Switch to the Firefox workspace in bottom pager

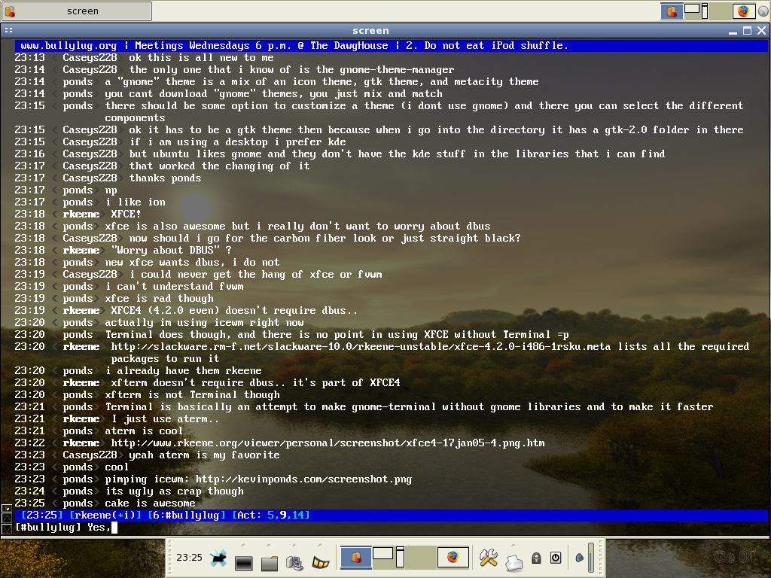[x=453, y=558]
